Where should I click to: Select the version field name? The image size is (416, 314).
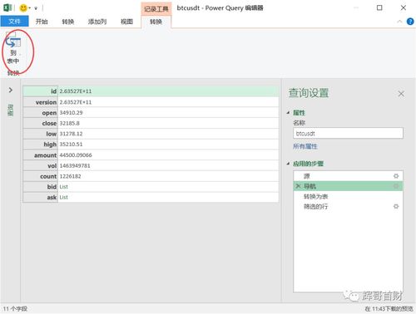click(x=46, y=102)
